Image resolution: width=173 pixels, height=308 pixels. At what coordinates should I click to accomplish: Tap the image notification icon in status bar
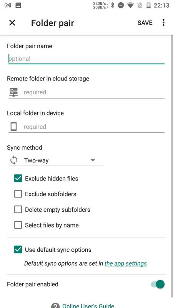18,5
